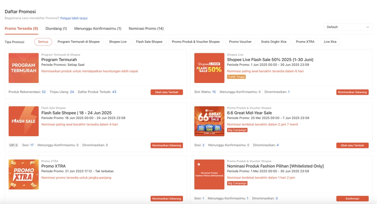Viewport: 377px width, 204px height.
Task: Open the Promo XTRA thumbnail image
Action: (x=24, y=175)
